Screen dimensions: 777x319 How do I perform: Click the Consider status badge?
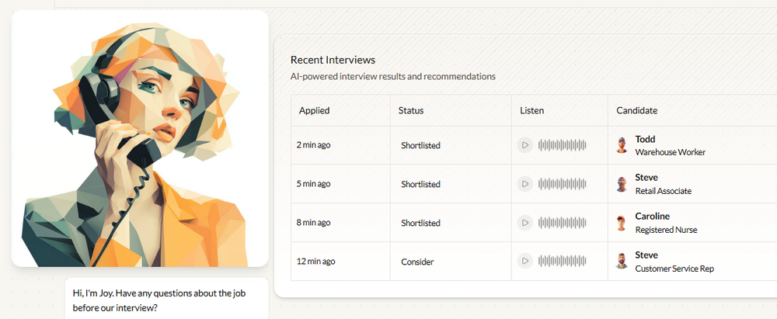(417, 262)
